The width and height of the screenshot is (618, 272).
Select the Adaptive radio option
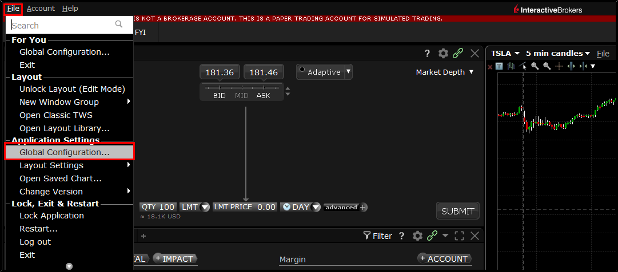click(x=302, y=70)
